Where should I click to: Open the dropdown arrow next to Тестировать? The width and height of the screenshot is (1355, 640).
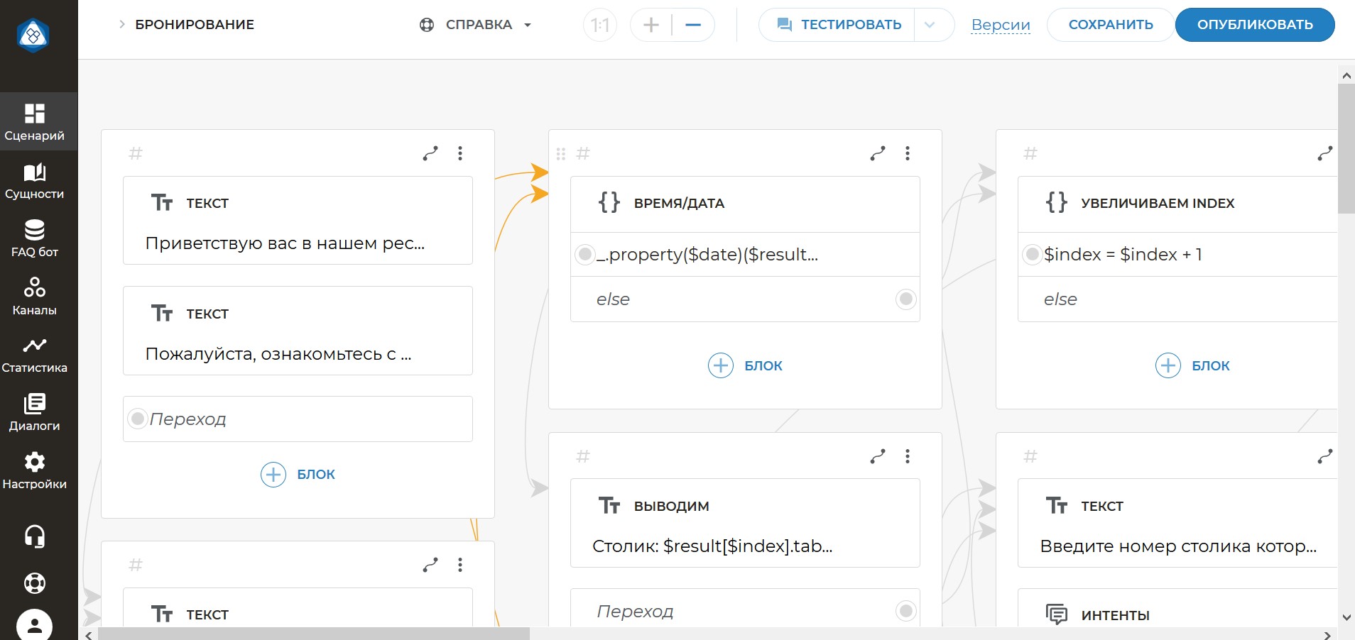click(x=930, y=25)
